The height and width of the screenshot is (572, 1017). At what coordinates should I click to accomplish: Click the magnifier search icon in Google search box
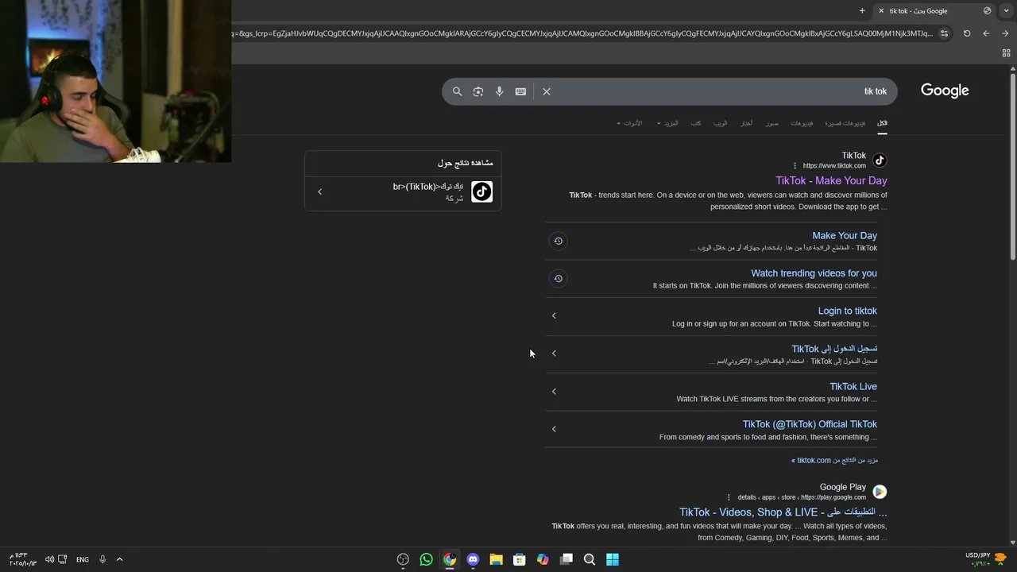[457, 91]
